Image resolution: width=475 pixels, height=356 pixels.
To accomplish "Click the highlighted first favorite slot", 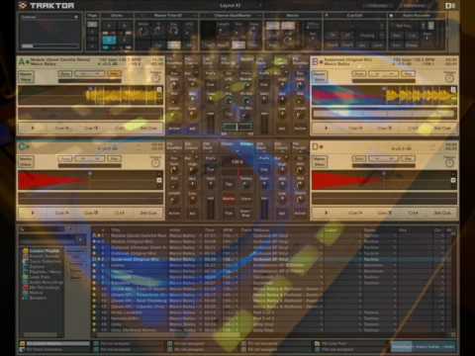I will [x=54, y=343].
